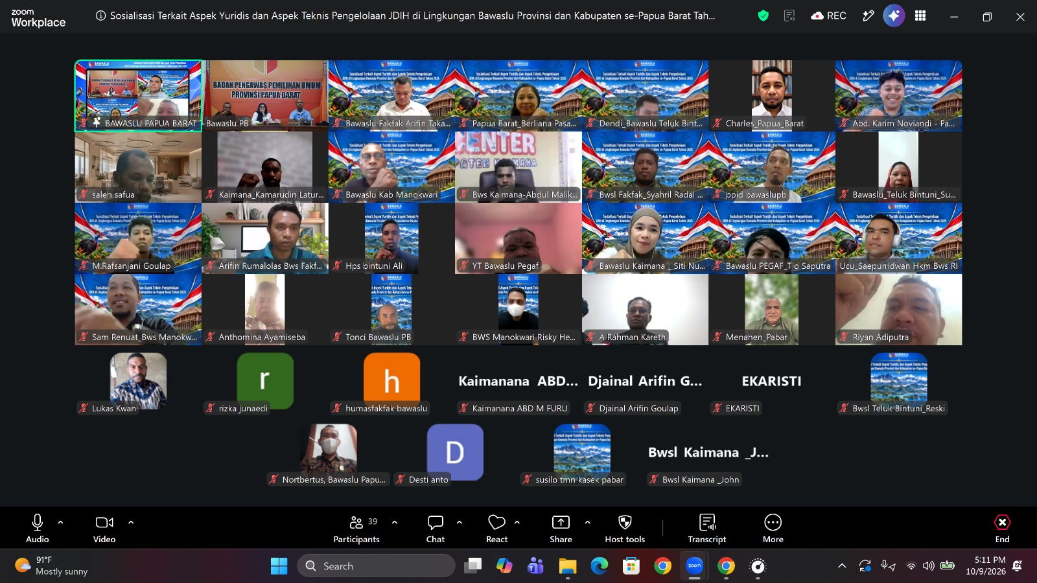The height and width of the screenshot is (583, 1037).
Task: Expand video options chevron next to Video
Action: coord(131,522)
